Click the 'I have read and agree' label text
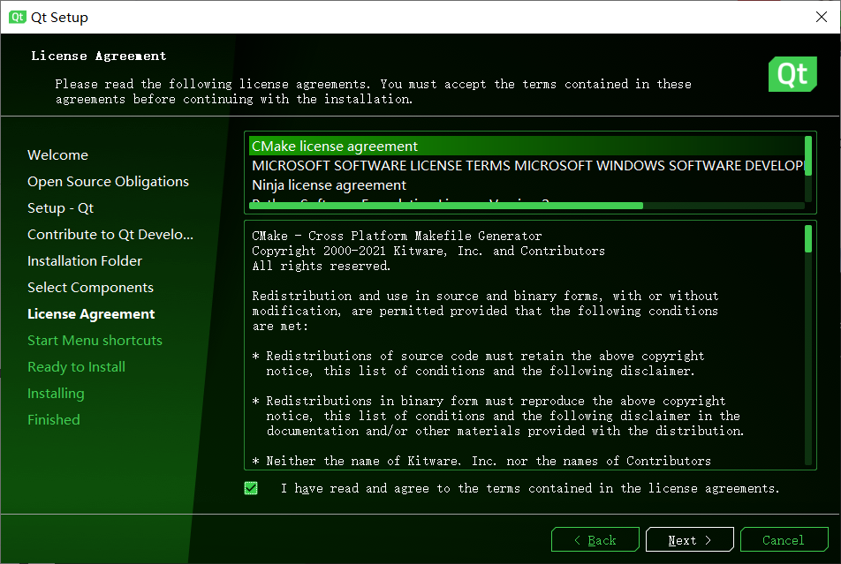841x564 pixels. point(530,488)
